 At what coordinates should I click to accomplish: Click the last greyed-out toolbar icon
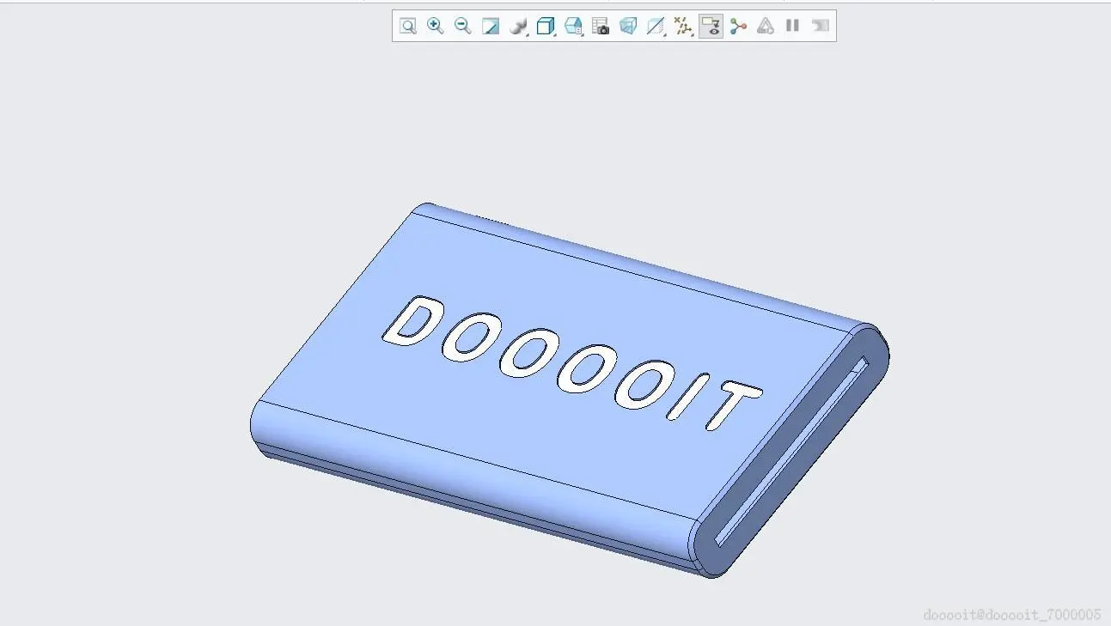tap(821, 26)
